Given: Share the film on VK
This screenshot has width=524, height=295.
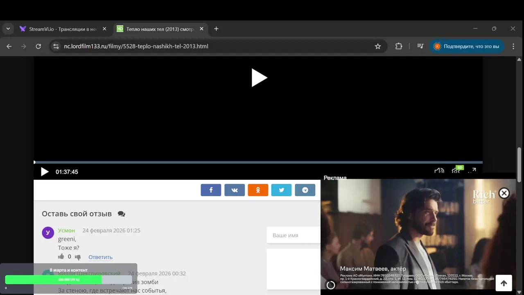Looking at the screenshot, I should click(x=235, y=190).
